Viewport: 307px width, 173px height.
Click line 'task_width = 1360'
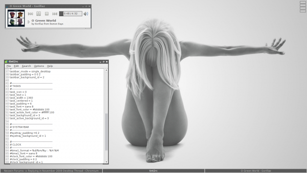point(21,98)
